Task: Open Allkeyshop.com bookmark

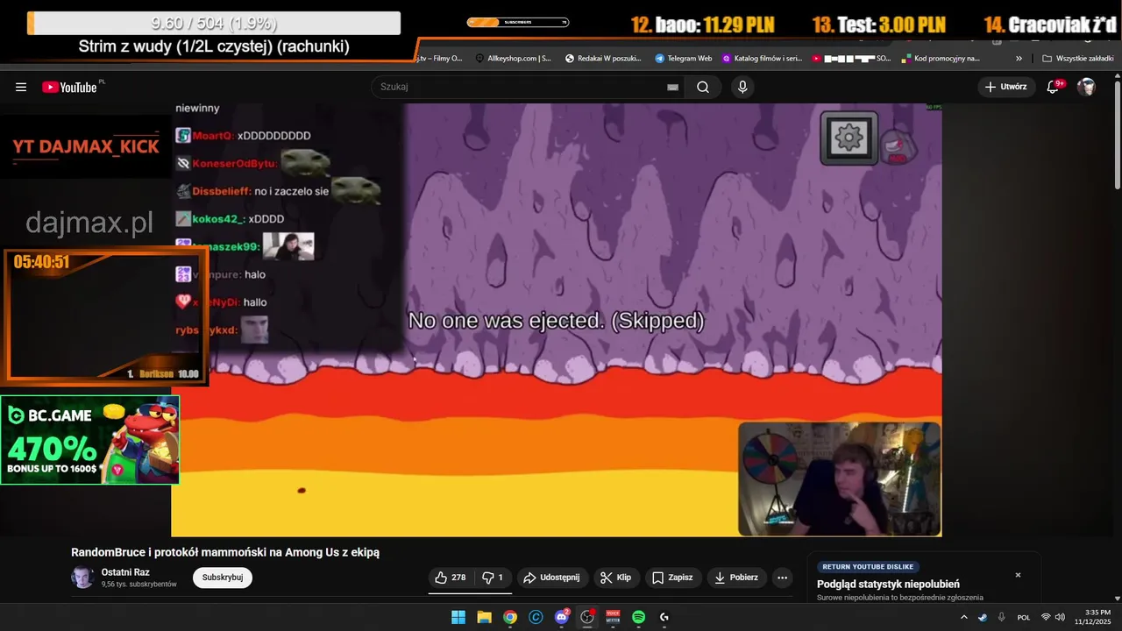Action: click(514, 59)
